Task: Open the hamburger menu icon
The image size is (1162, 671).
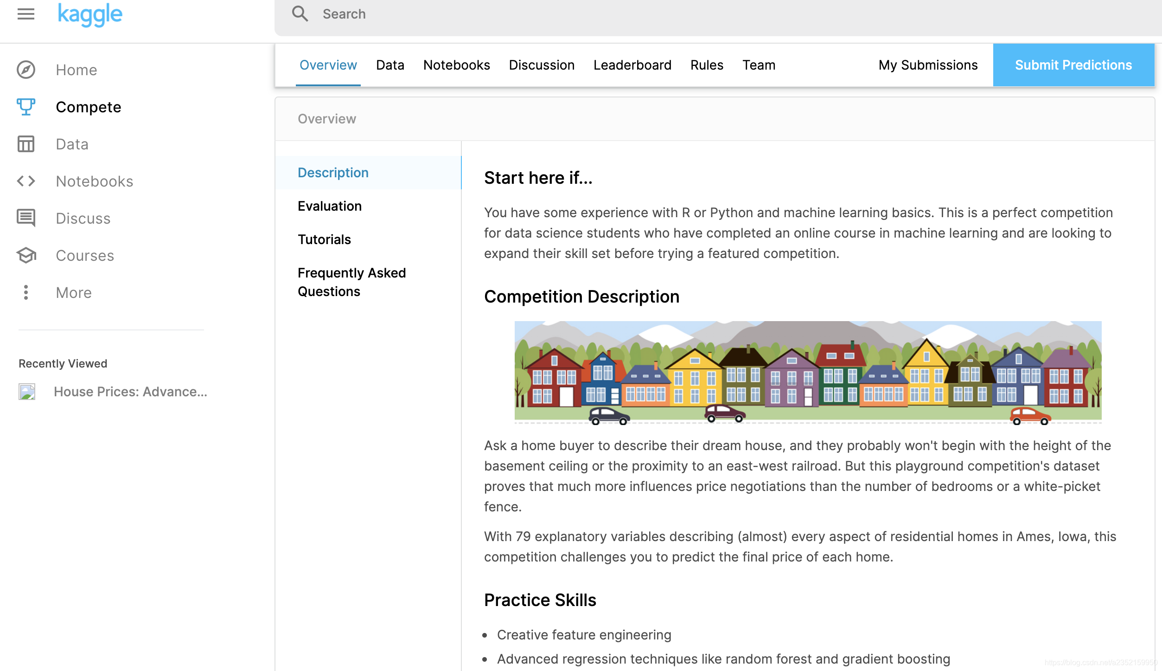Action: point(26,14)
